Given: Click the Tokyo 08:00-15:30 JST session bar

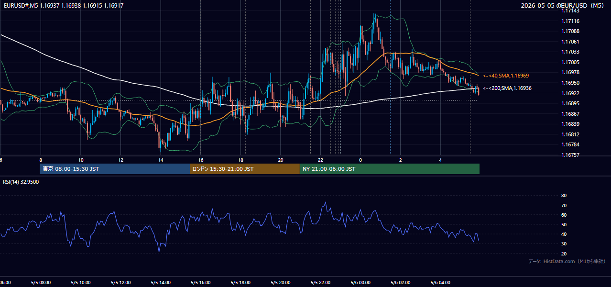Looking at the screenshot, I should click(115, 169).
